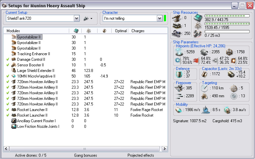Expand the Character selection dropdown
Image resolution: width=255 pixels, height=159 pixels.
tap(159, 18)
